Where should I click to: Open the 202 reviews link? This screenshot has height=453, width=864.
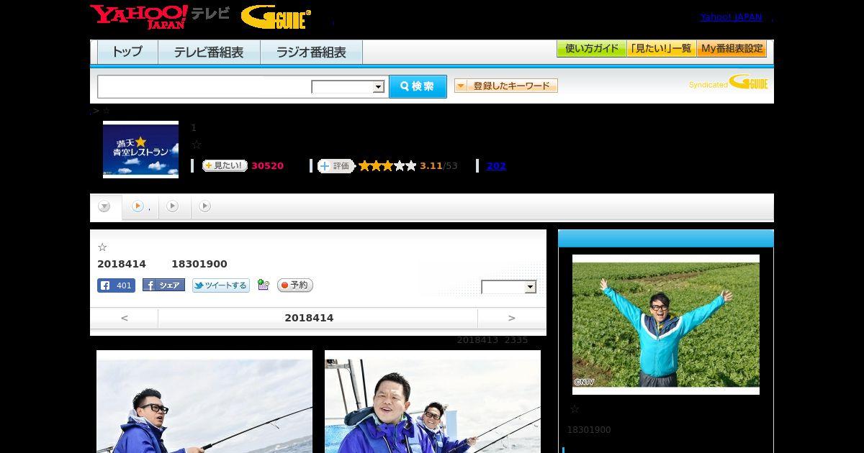[x=496, y=166]
